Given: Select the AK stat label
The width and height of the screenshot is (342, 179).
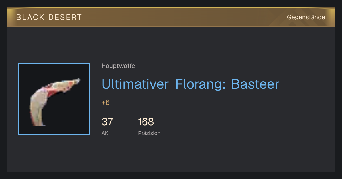Looking at the screenshot, I should [x=105, y=133].
